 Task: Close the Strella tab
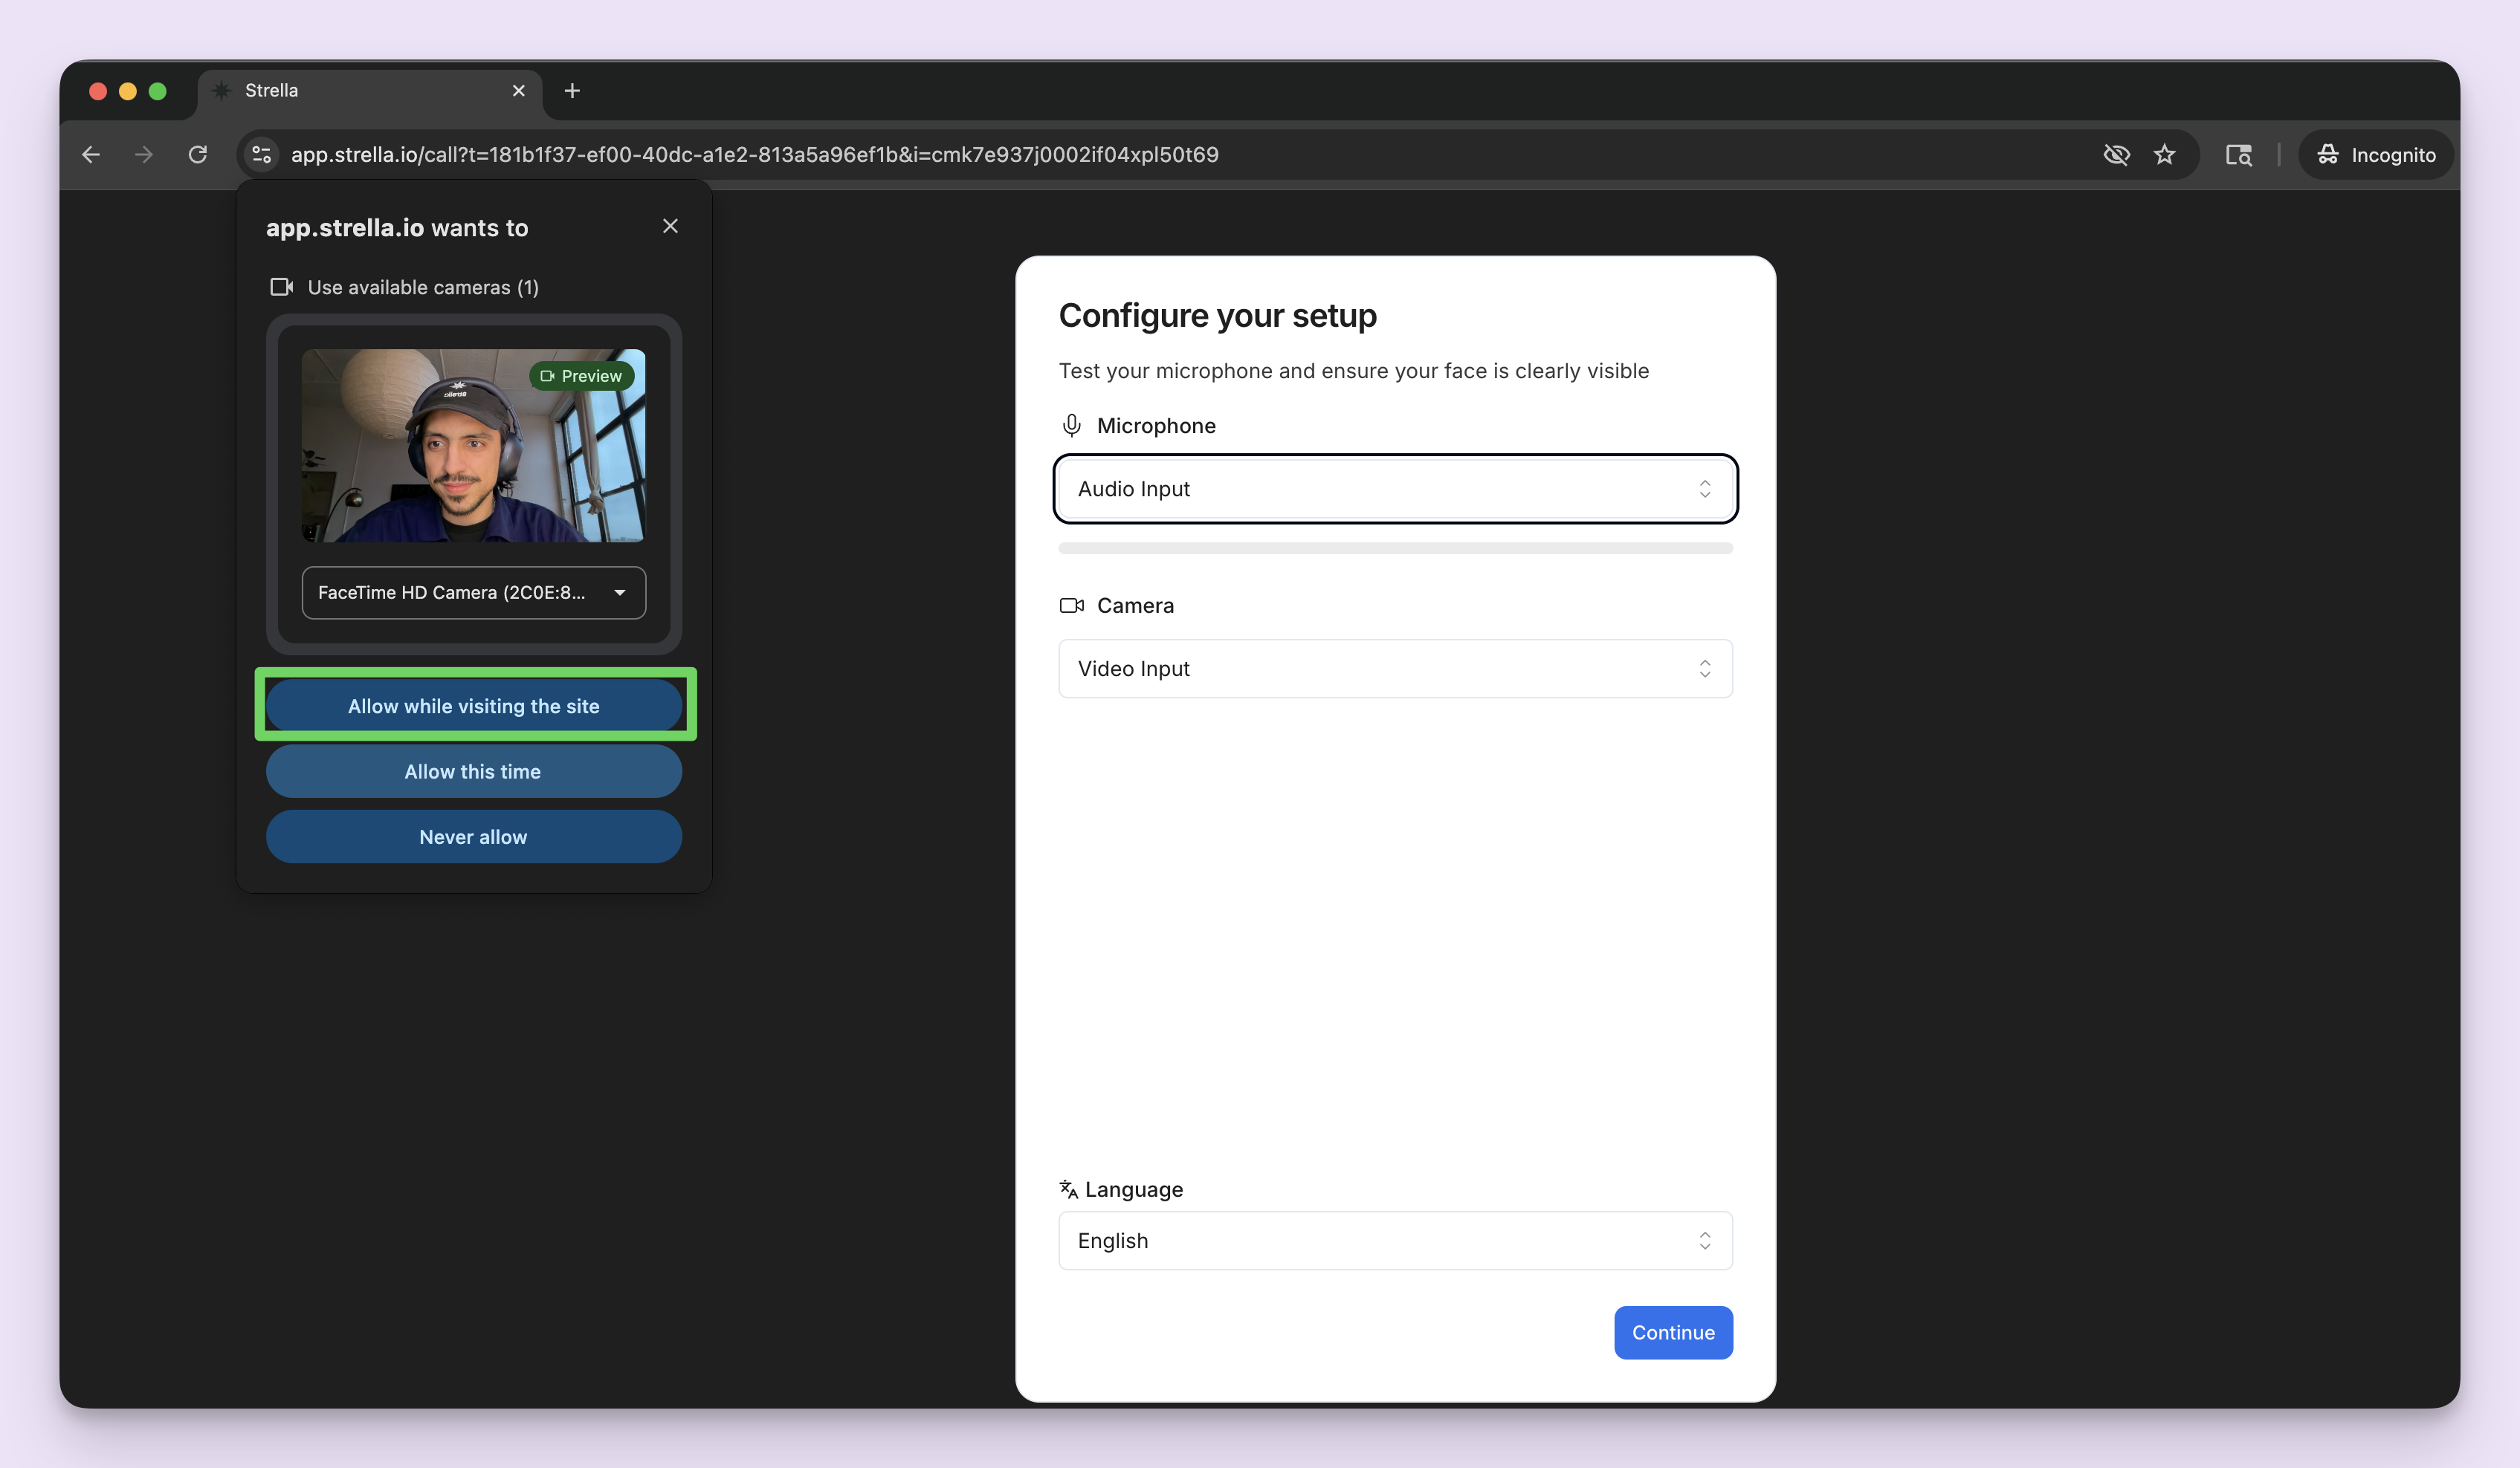click(x=518, y=91)
